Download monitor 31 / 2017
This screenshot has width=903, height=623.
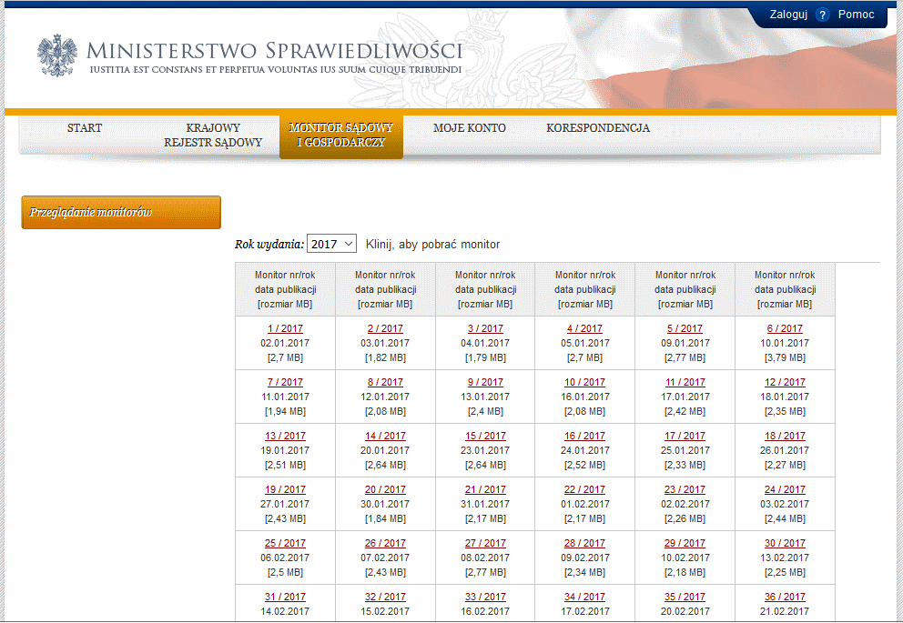(x=285, y=598)
